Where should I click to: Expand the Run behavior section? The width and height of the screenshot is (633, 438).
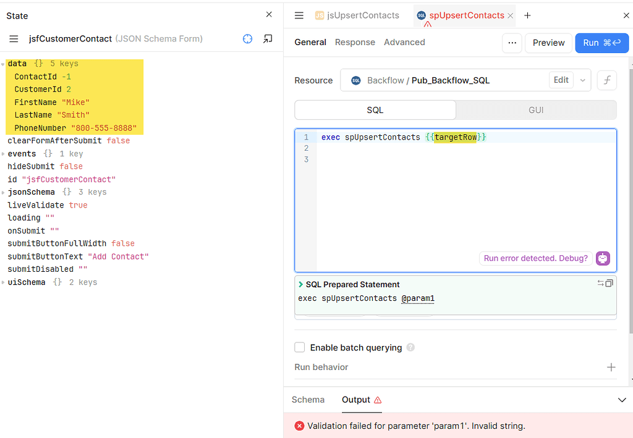click(x=611, y=367)
